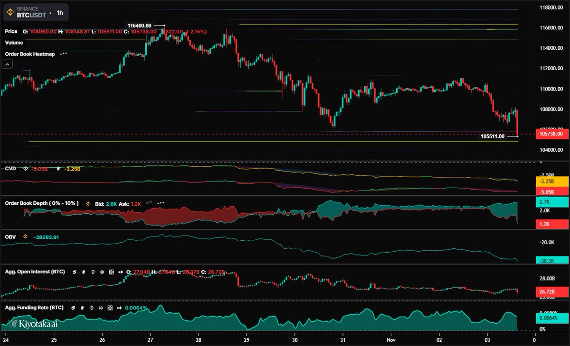
Task: Open the Order Book Depth ellipsis menu
Action: tap(160, 204)
